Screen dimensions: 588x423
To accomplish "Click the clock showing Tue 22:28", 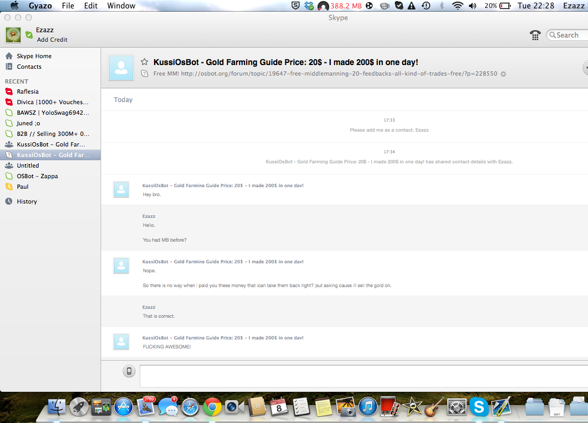I will point(536,6).
